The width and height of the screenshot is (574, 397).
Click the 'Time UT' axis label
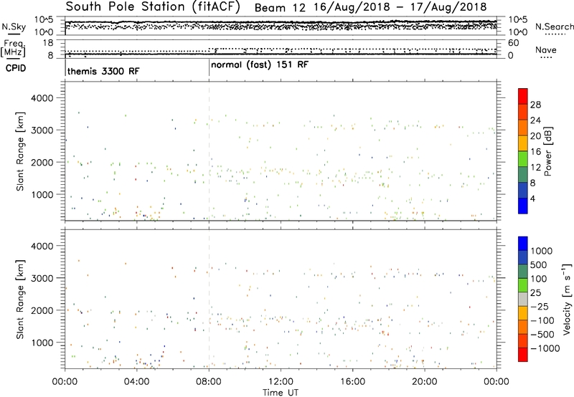[x=281, y=392]
